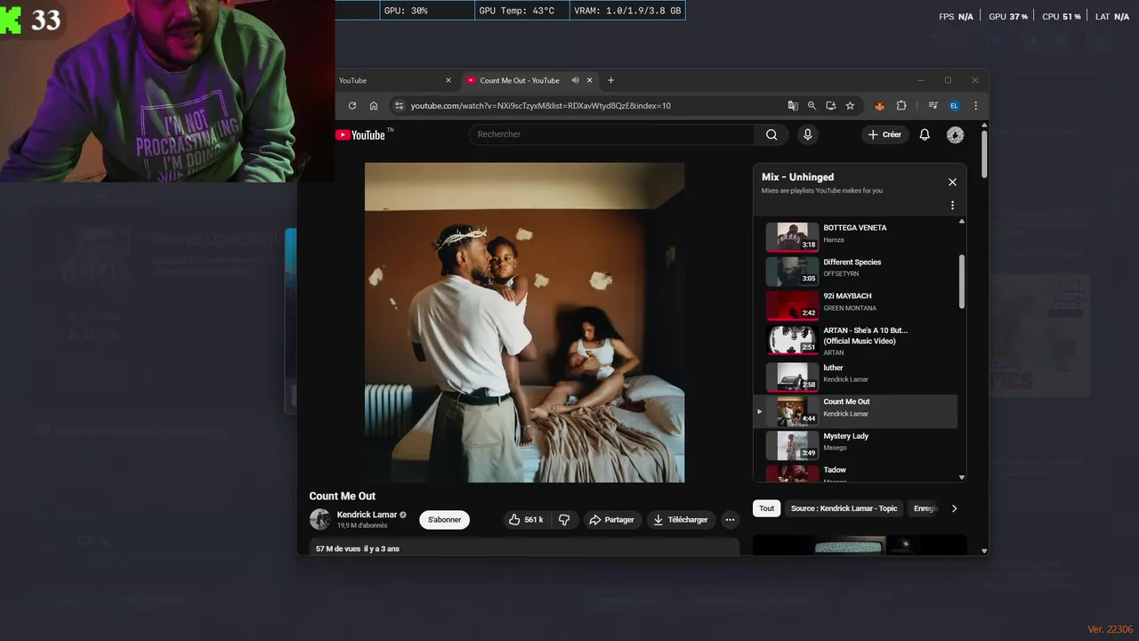Viewport: 1139px width, 641px height.
Task: Select Source : Kendrick Lamar - Topic chip
Action: (844, 508)
